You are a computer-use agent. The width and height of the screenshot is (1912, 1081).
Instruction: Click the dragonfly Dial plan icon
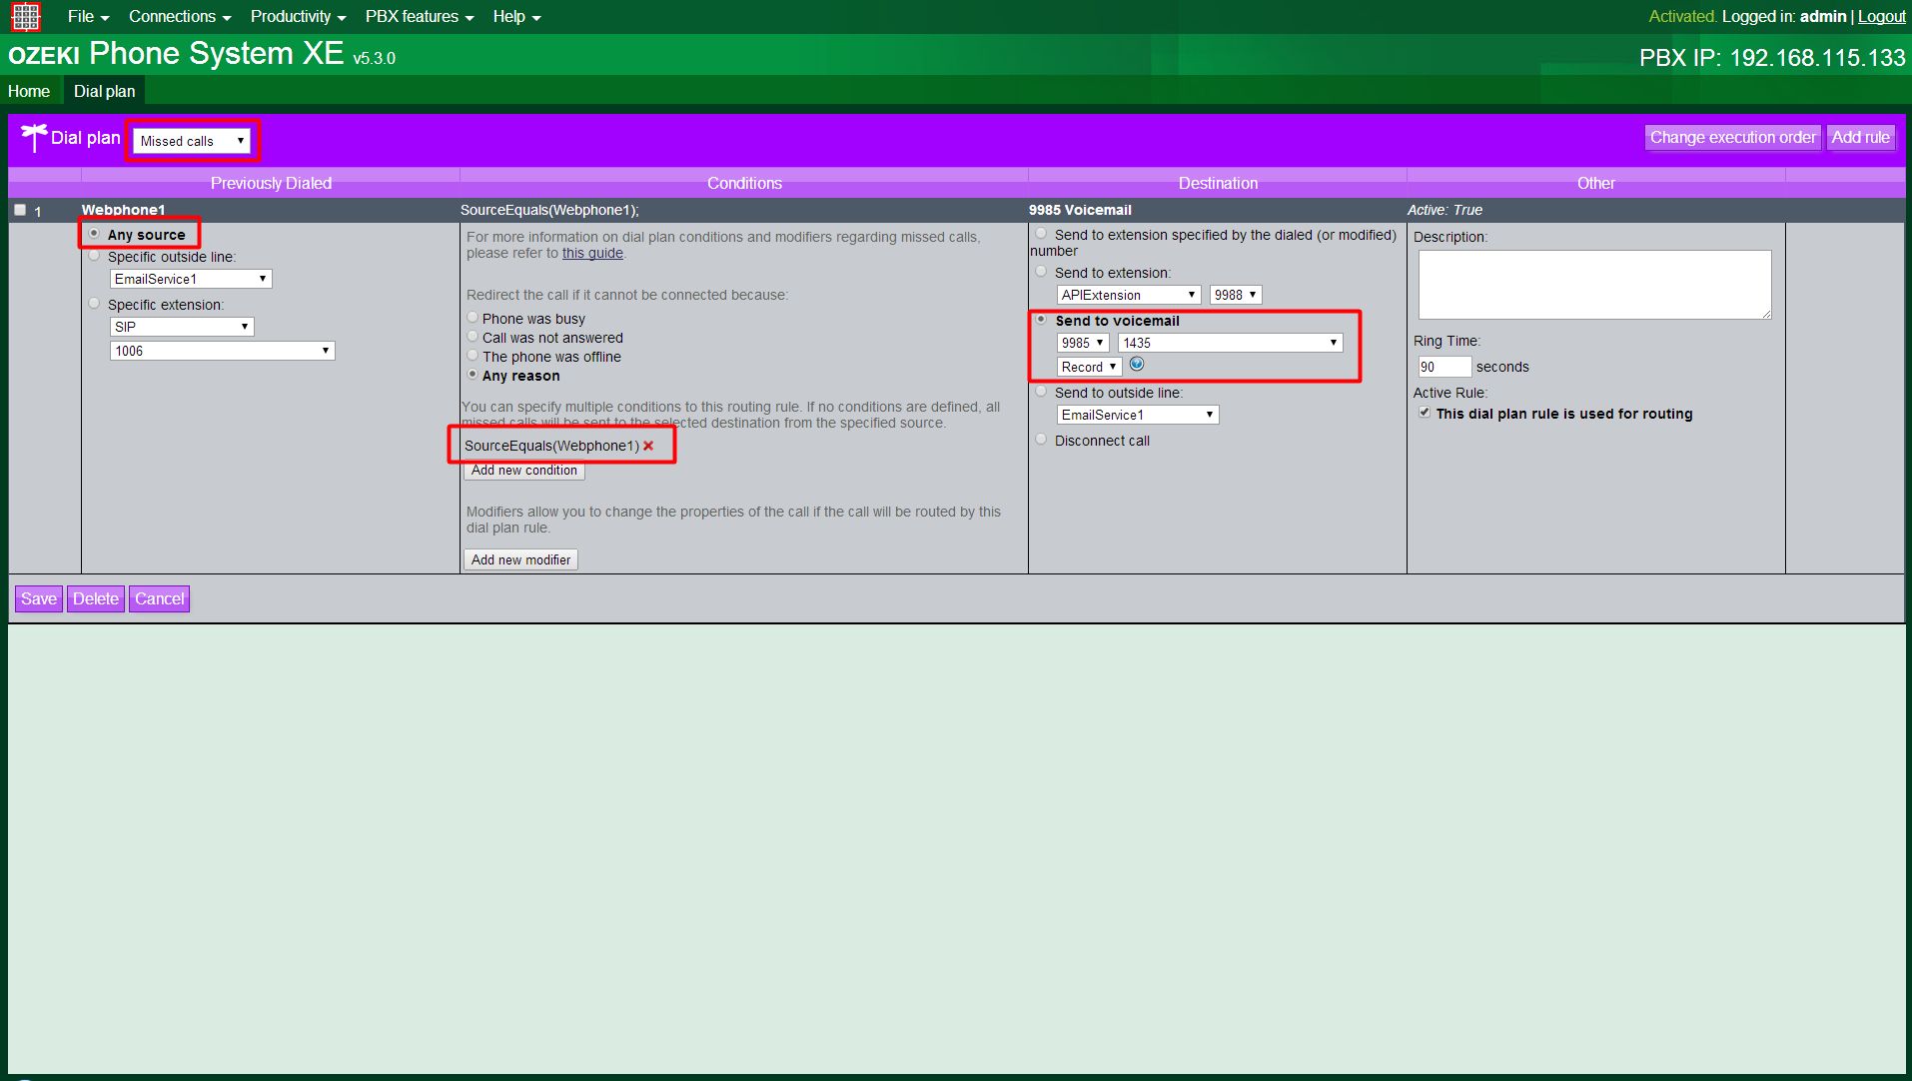[x=34, y=138]
